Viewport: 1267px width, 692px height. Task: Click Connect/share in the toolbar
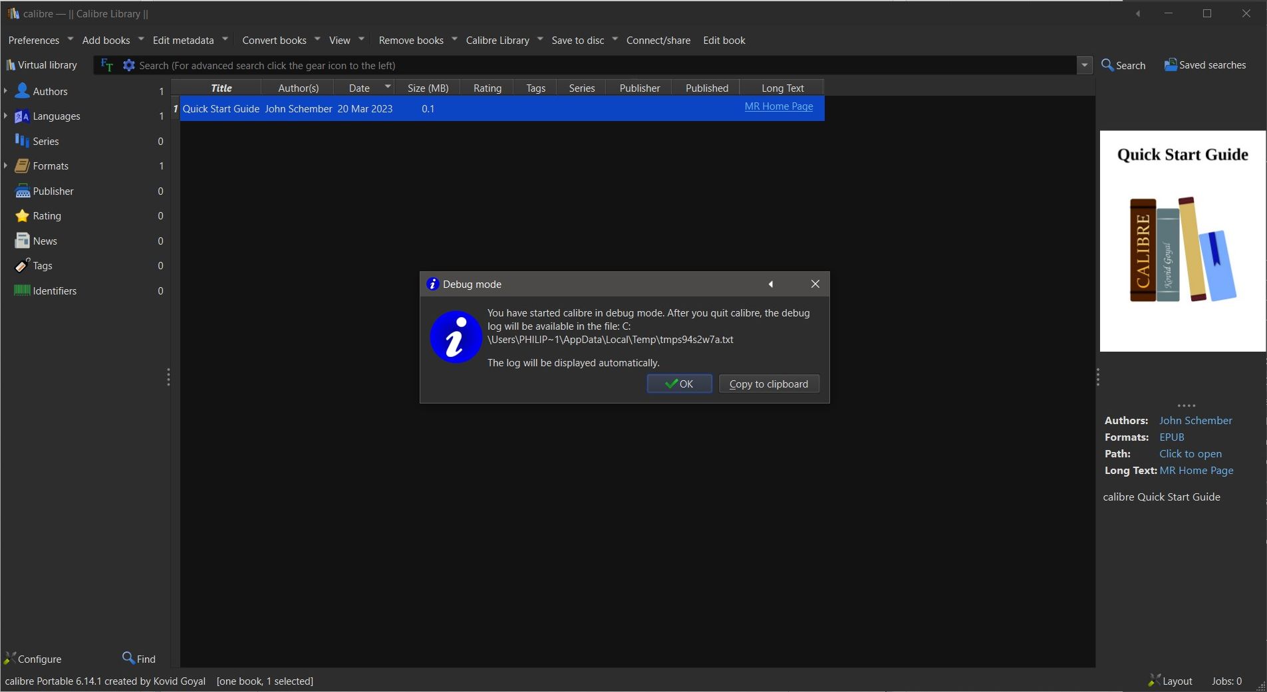(658, 41)
